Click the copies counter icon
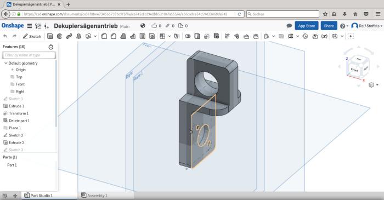This screenshot has width=384, height=200. (183, 26)
